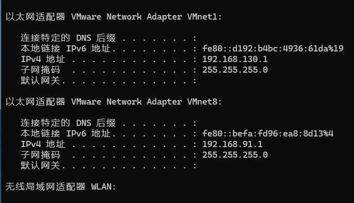Click VMnet1 子网掩码 label
Viewport: 354px width, 203px height.
[40, 70]
